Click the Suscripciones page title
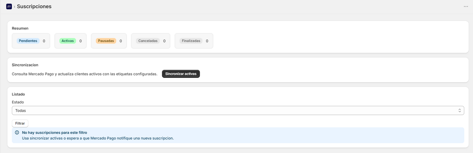The height and width of the screenshot is (153, 473). click(34, 6)
